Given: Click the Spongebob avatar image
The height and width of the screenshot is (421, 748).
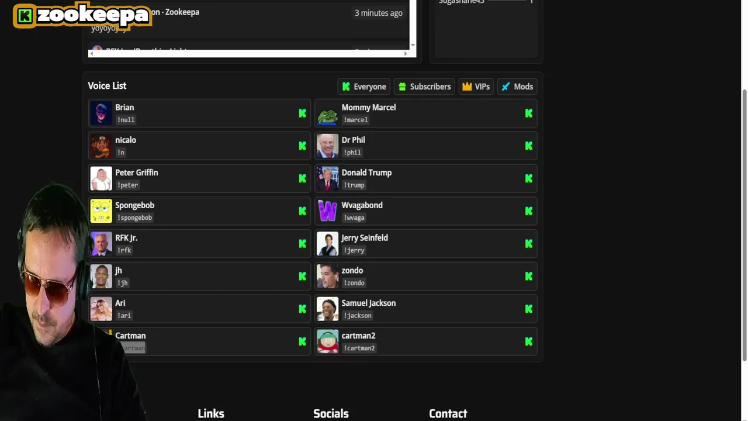Looking at the screenshot, I should pyautogui.click(x=101, y=211).
